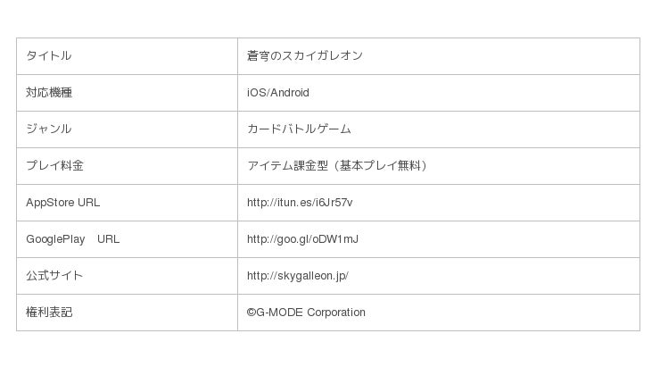Image resolution: width=660 pixels, height=367 pixels.
Task: Click the ©G-MODE copyright text
Action: (275, 313)
